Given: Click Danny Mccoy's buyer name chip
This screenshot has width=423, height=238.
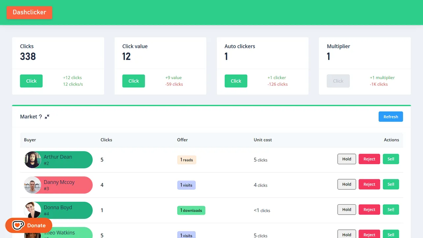Looking at the screenshot, I should tap(58, 185).
